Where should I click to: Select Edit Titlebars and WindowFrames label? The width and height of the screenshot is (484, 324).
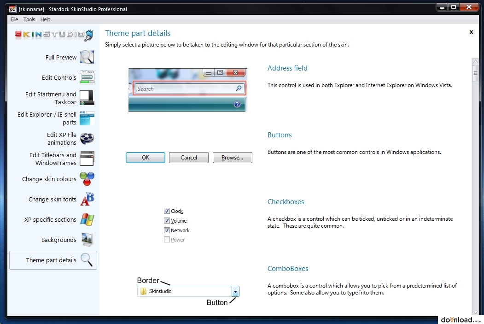[53, 159]
